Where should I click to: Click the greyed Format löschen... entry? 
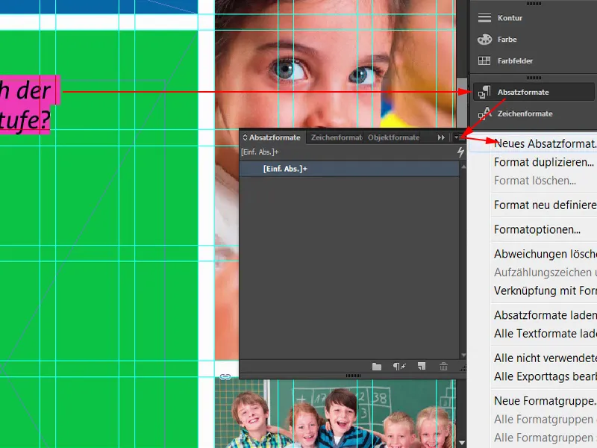pyautogui.click(x=535, y=181)
